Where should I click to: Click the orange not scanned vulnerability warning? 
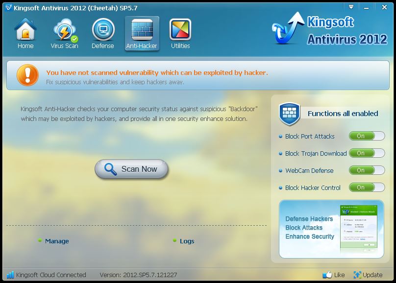(157, 72)
